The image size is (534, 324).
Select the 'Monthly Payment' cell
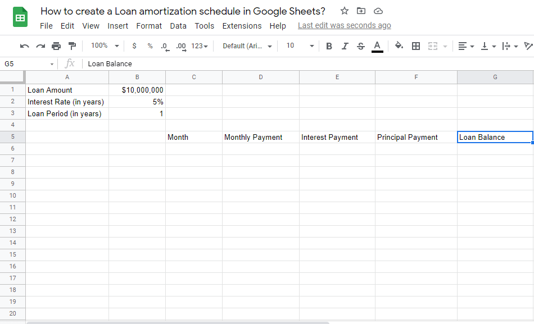[260, 137]
